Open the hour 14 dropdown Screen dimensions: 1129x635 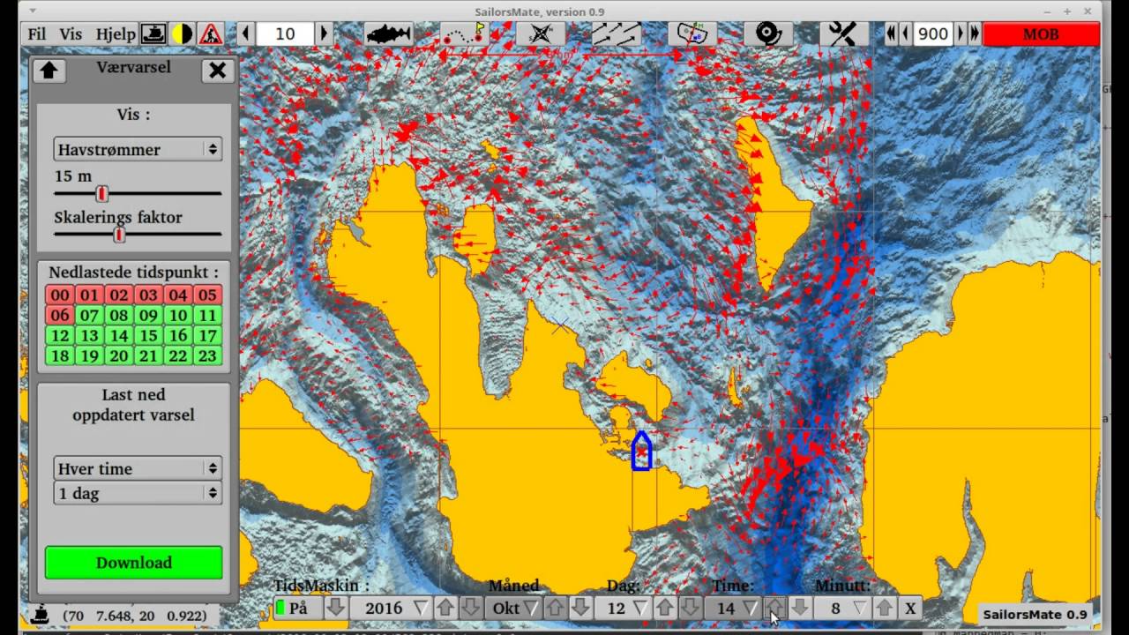coord(734,609)
